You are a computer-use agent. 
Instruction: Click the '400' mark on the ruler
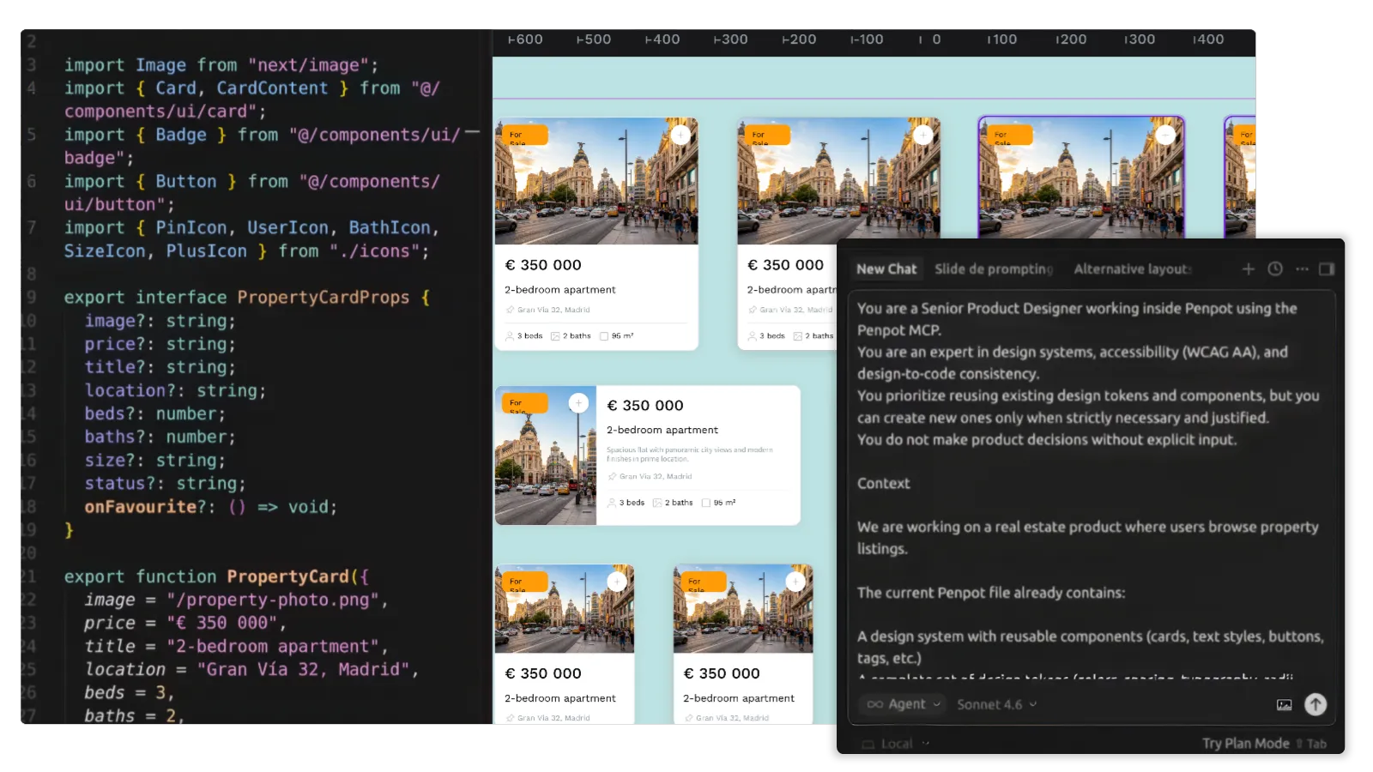click(x=1208, y=39)
